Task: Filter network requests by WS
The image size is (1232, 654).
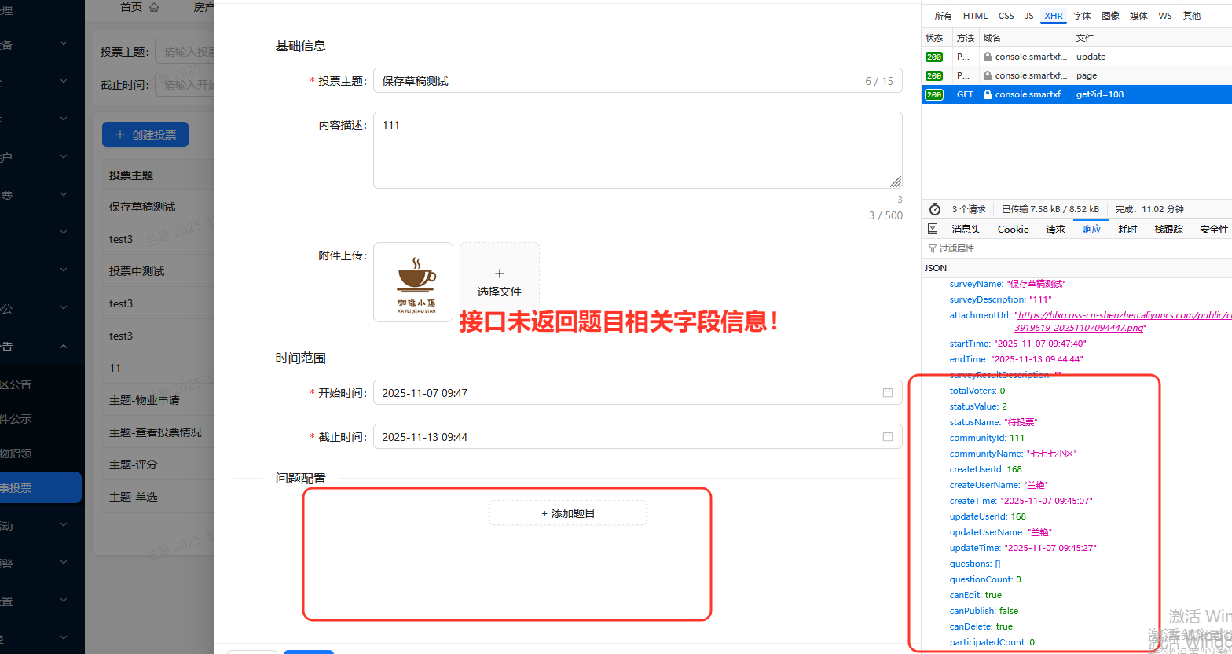Action: [x=1165, y=16]
